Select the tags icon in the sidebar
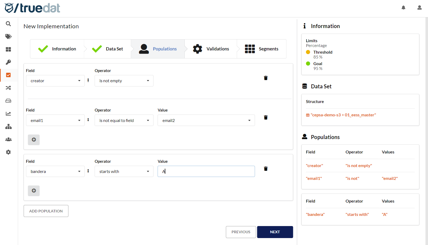428x245 pixels. click(x=8, y=37)
